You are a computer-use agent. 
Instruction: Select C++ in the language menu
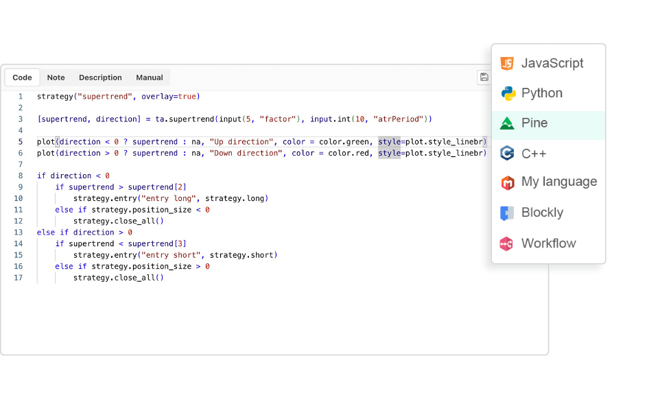(x=549, y=153)
